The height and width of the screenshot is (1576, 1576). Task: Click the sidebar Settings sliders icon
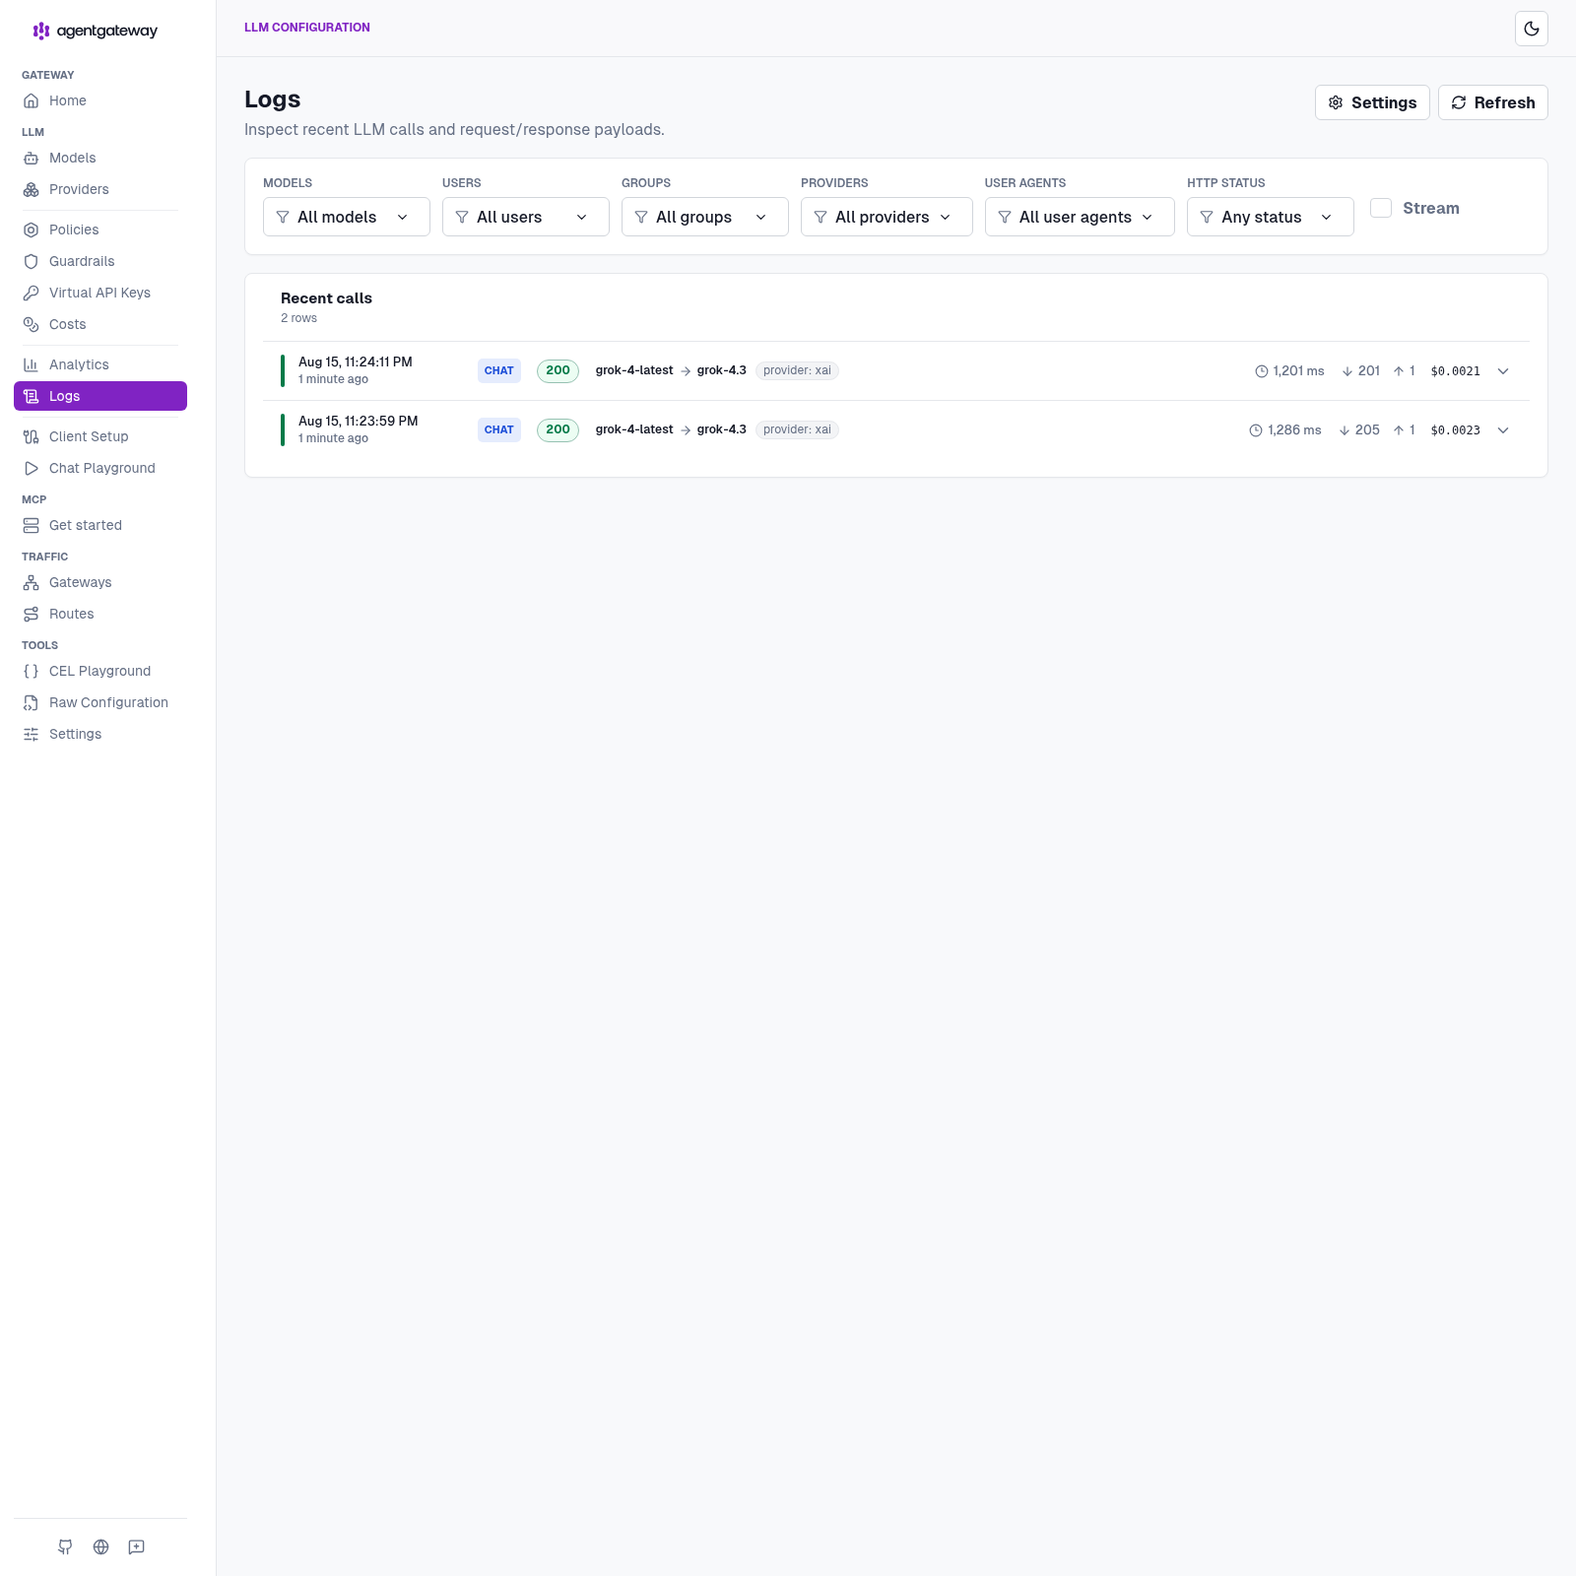[x=32, y=734]
